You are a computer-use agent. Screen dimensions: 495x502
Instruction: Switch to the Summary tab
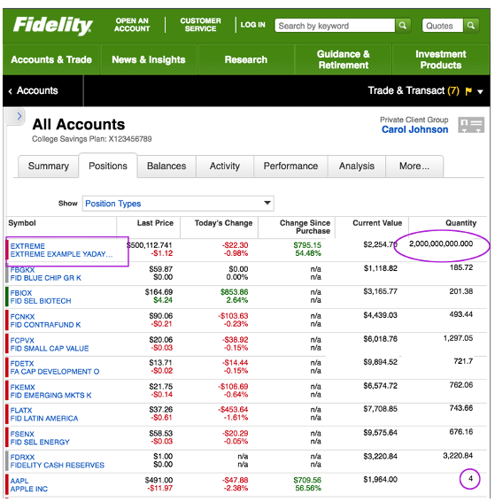(49, 166)
